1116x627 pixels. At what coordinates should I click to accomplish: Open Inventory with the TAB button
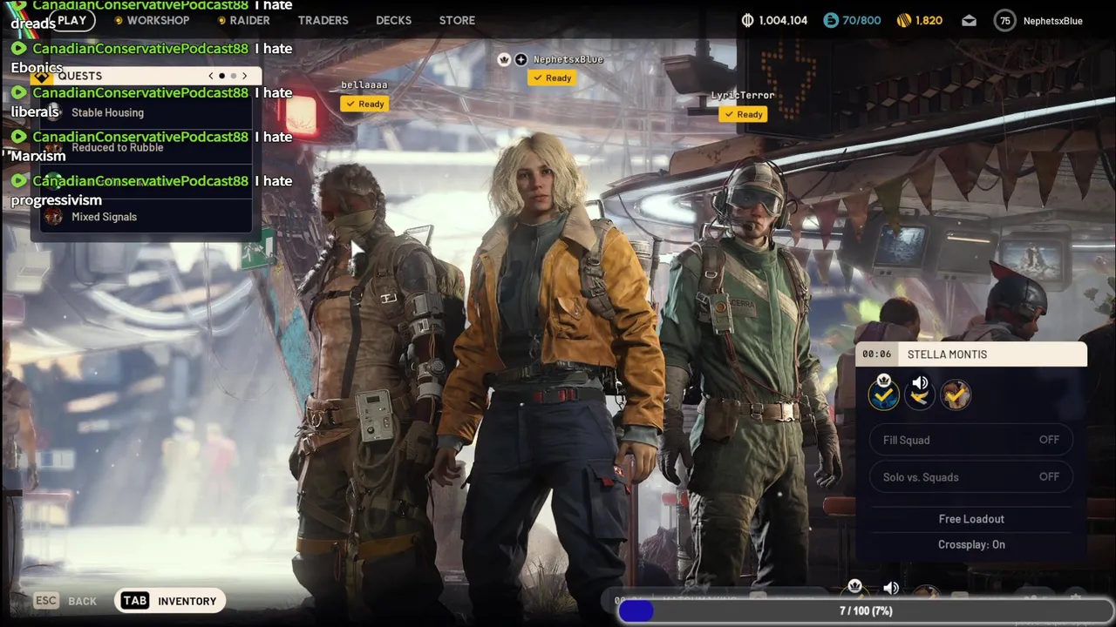[x=170, y=601]
